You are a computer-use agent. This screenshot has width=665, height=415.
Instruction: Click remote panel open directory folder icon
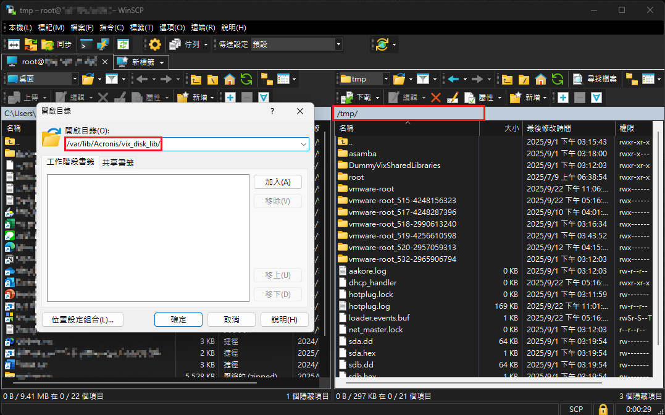[x=399, y=79]
